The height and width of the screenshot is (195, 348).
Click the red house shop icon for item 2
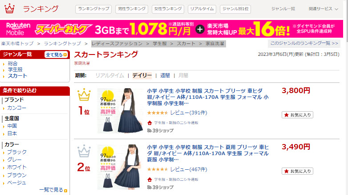coord(150,179)
